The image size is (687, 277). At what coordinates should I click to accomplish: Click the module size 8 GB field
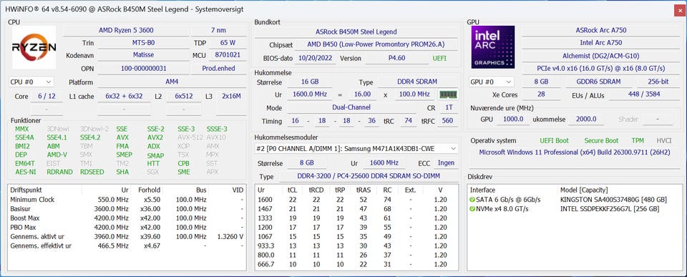[306, 162]
